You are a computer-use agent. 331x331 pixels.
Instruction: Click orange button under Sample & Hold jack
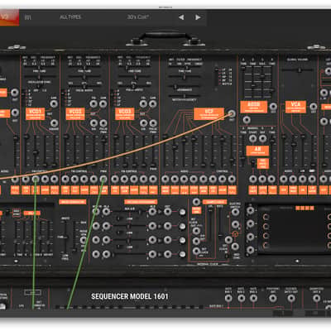point(196,210)
